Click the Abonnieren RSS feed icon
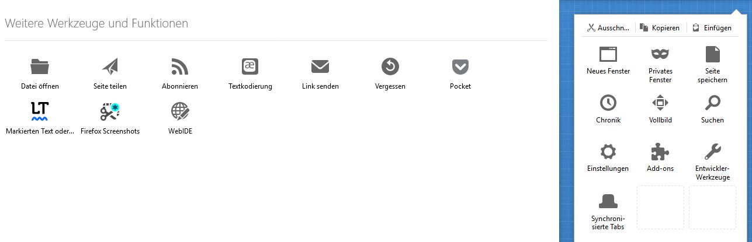The width and height of the screenshot is (752, 242). (180, 66)
